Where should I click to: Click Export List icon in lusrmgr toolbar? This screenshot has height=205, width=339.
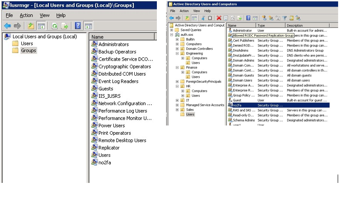tap(65, 26)
